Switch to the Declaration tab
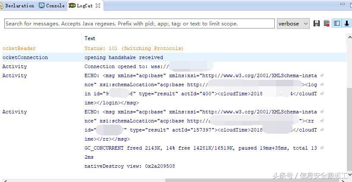 [x=19, y=6]
